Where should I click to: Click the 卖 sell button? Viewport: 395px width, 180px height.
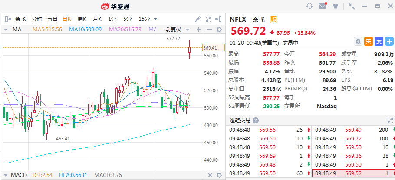click(379, 41)
